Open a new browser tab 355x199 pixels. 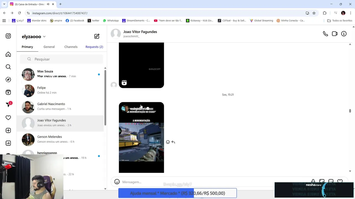click(60, 4)
